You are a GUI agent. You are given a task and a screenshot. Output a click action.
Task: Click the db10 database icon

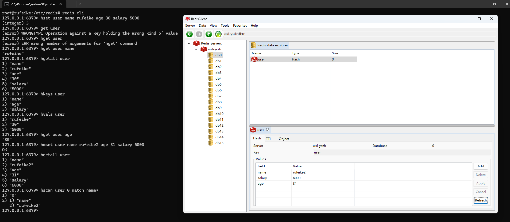(211, 114)
